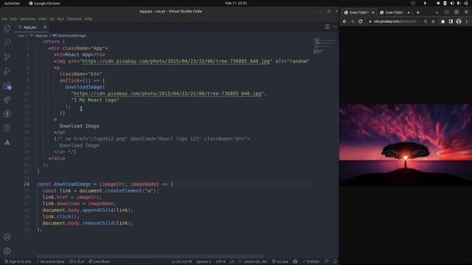Open the Live Share activity bar icon

point(7,100)
